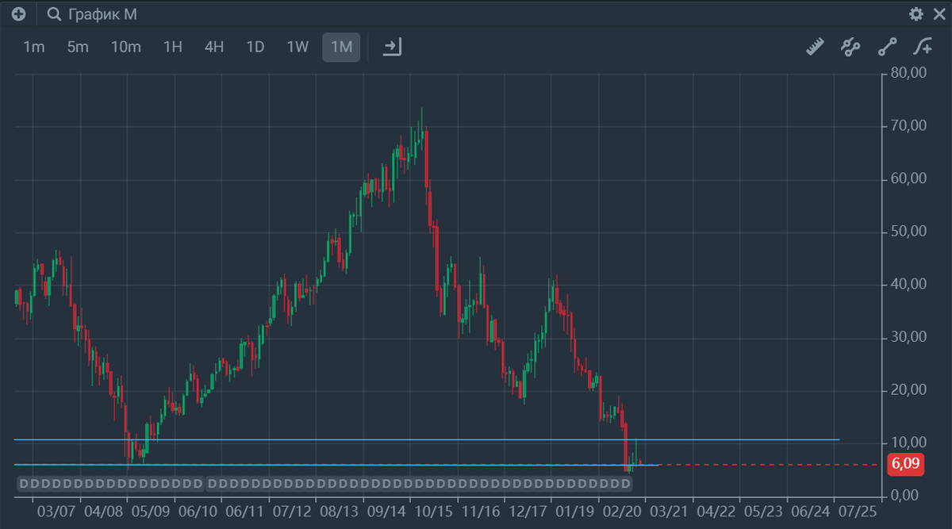Jump to latest candle with arrow-to-edge icon
952x529 pixels.
(x=392, y=47)
